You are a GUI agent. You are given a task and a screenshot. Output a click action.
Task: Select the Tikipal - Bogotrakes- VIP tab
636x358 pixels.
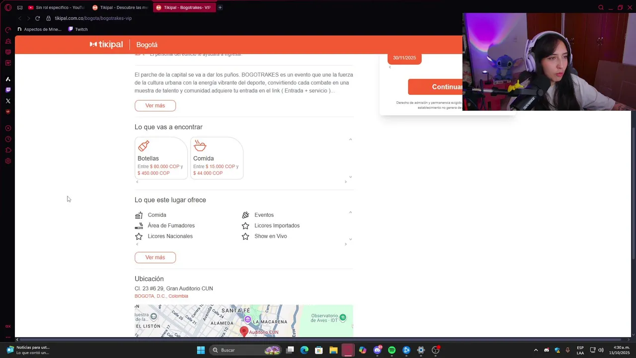pos(184,7)
